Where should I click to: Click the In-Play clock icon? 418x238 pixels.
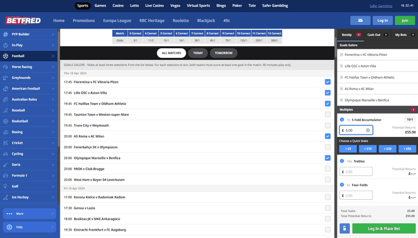[5, 45]
